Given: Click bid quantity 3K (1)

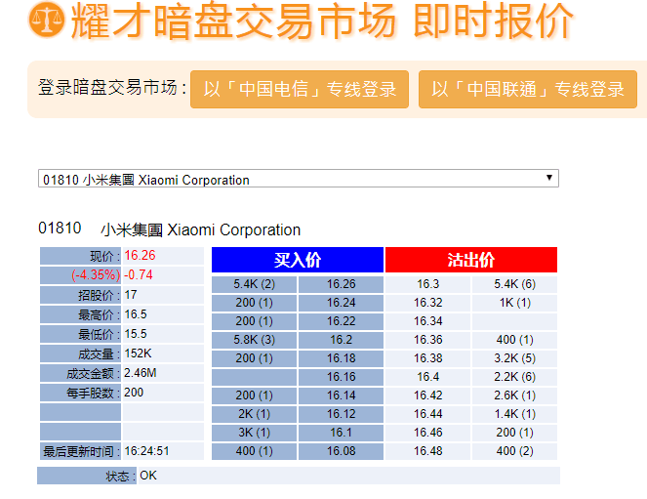Looking at the screenshot, I should (254, 433).
